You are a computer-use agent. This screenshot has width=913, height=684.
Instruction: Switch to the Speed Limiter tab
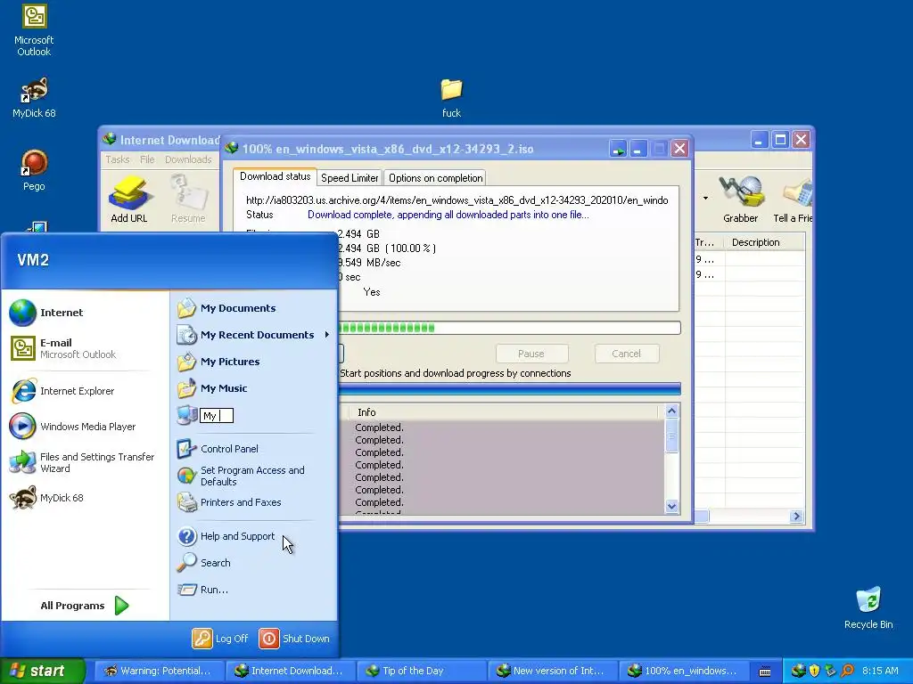[350, 178]
